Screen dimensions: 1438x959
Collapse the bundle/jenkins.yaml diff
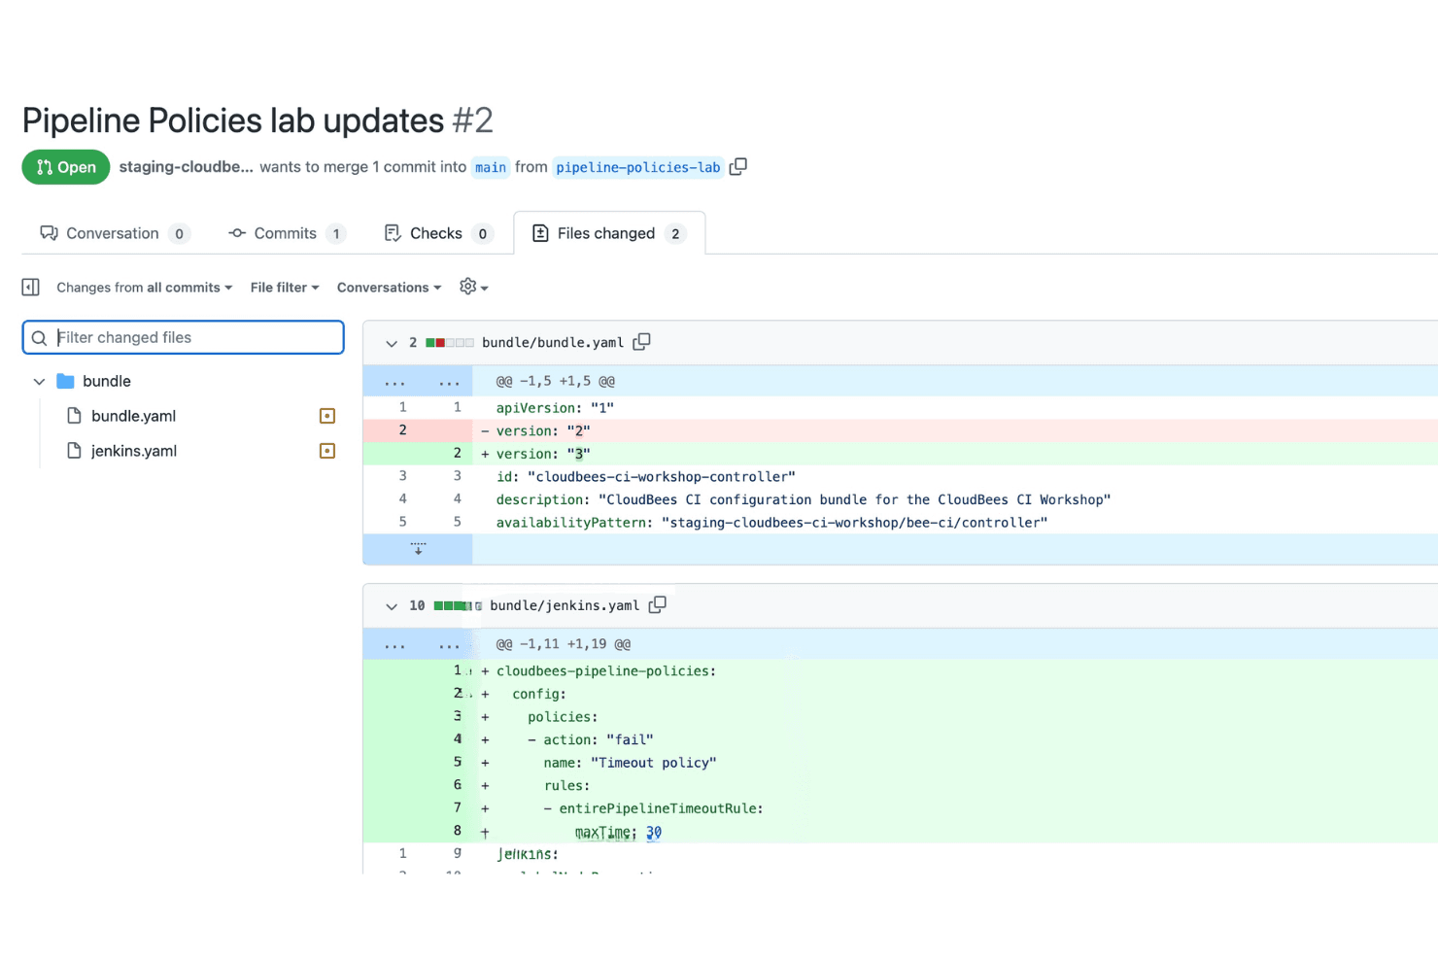coord(392,606)
